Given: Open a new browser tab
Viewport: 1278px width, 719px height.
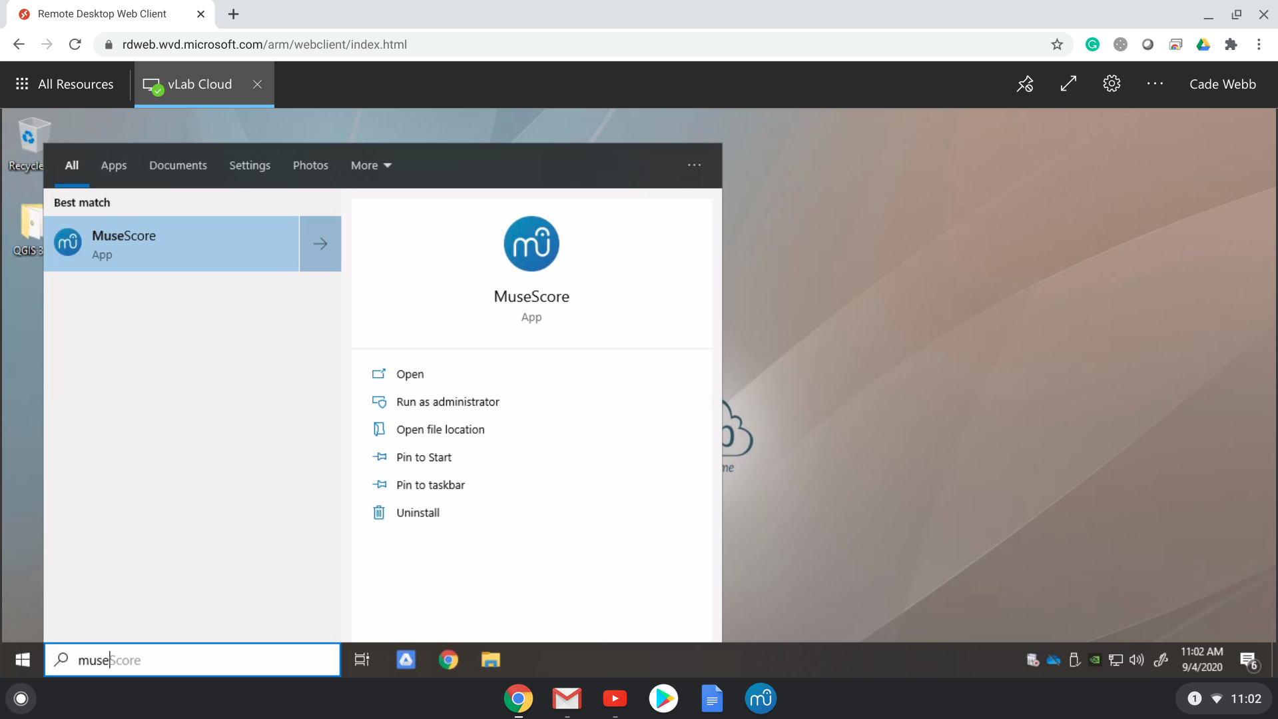Looking at the screenshot, I should point(233,14).
